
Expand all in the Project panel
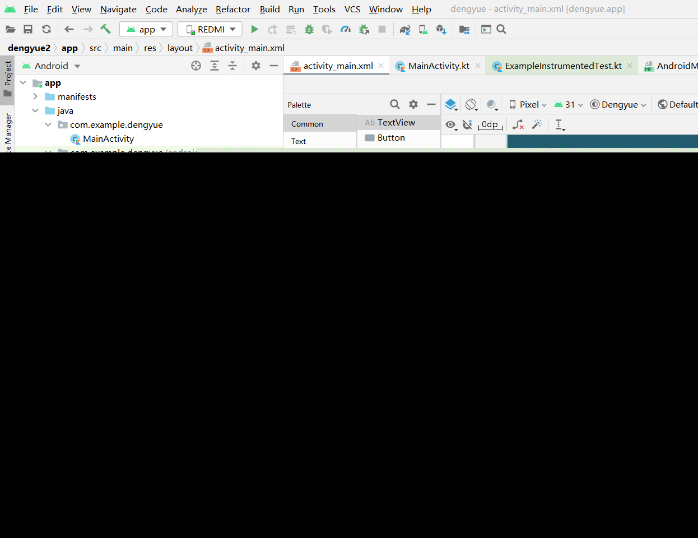point(215,66)
